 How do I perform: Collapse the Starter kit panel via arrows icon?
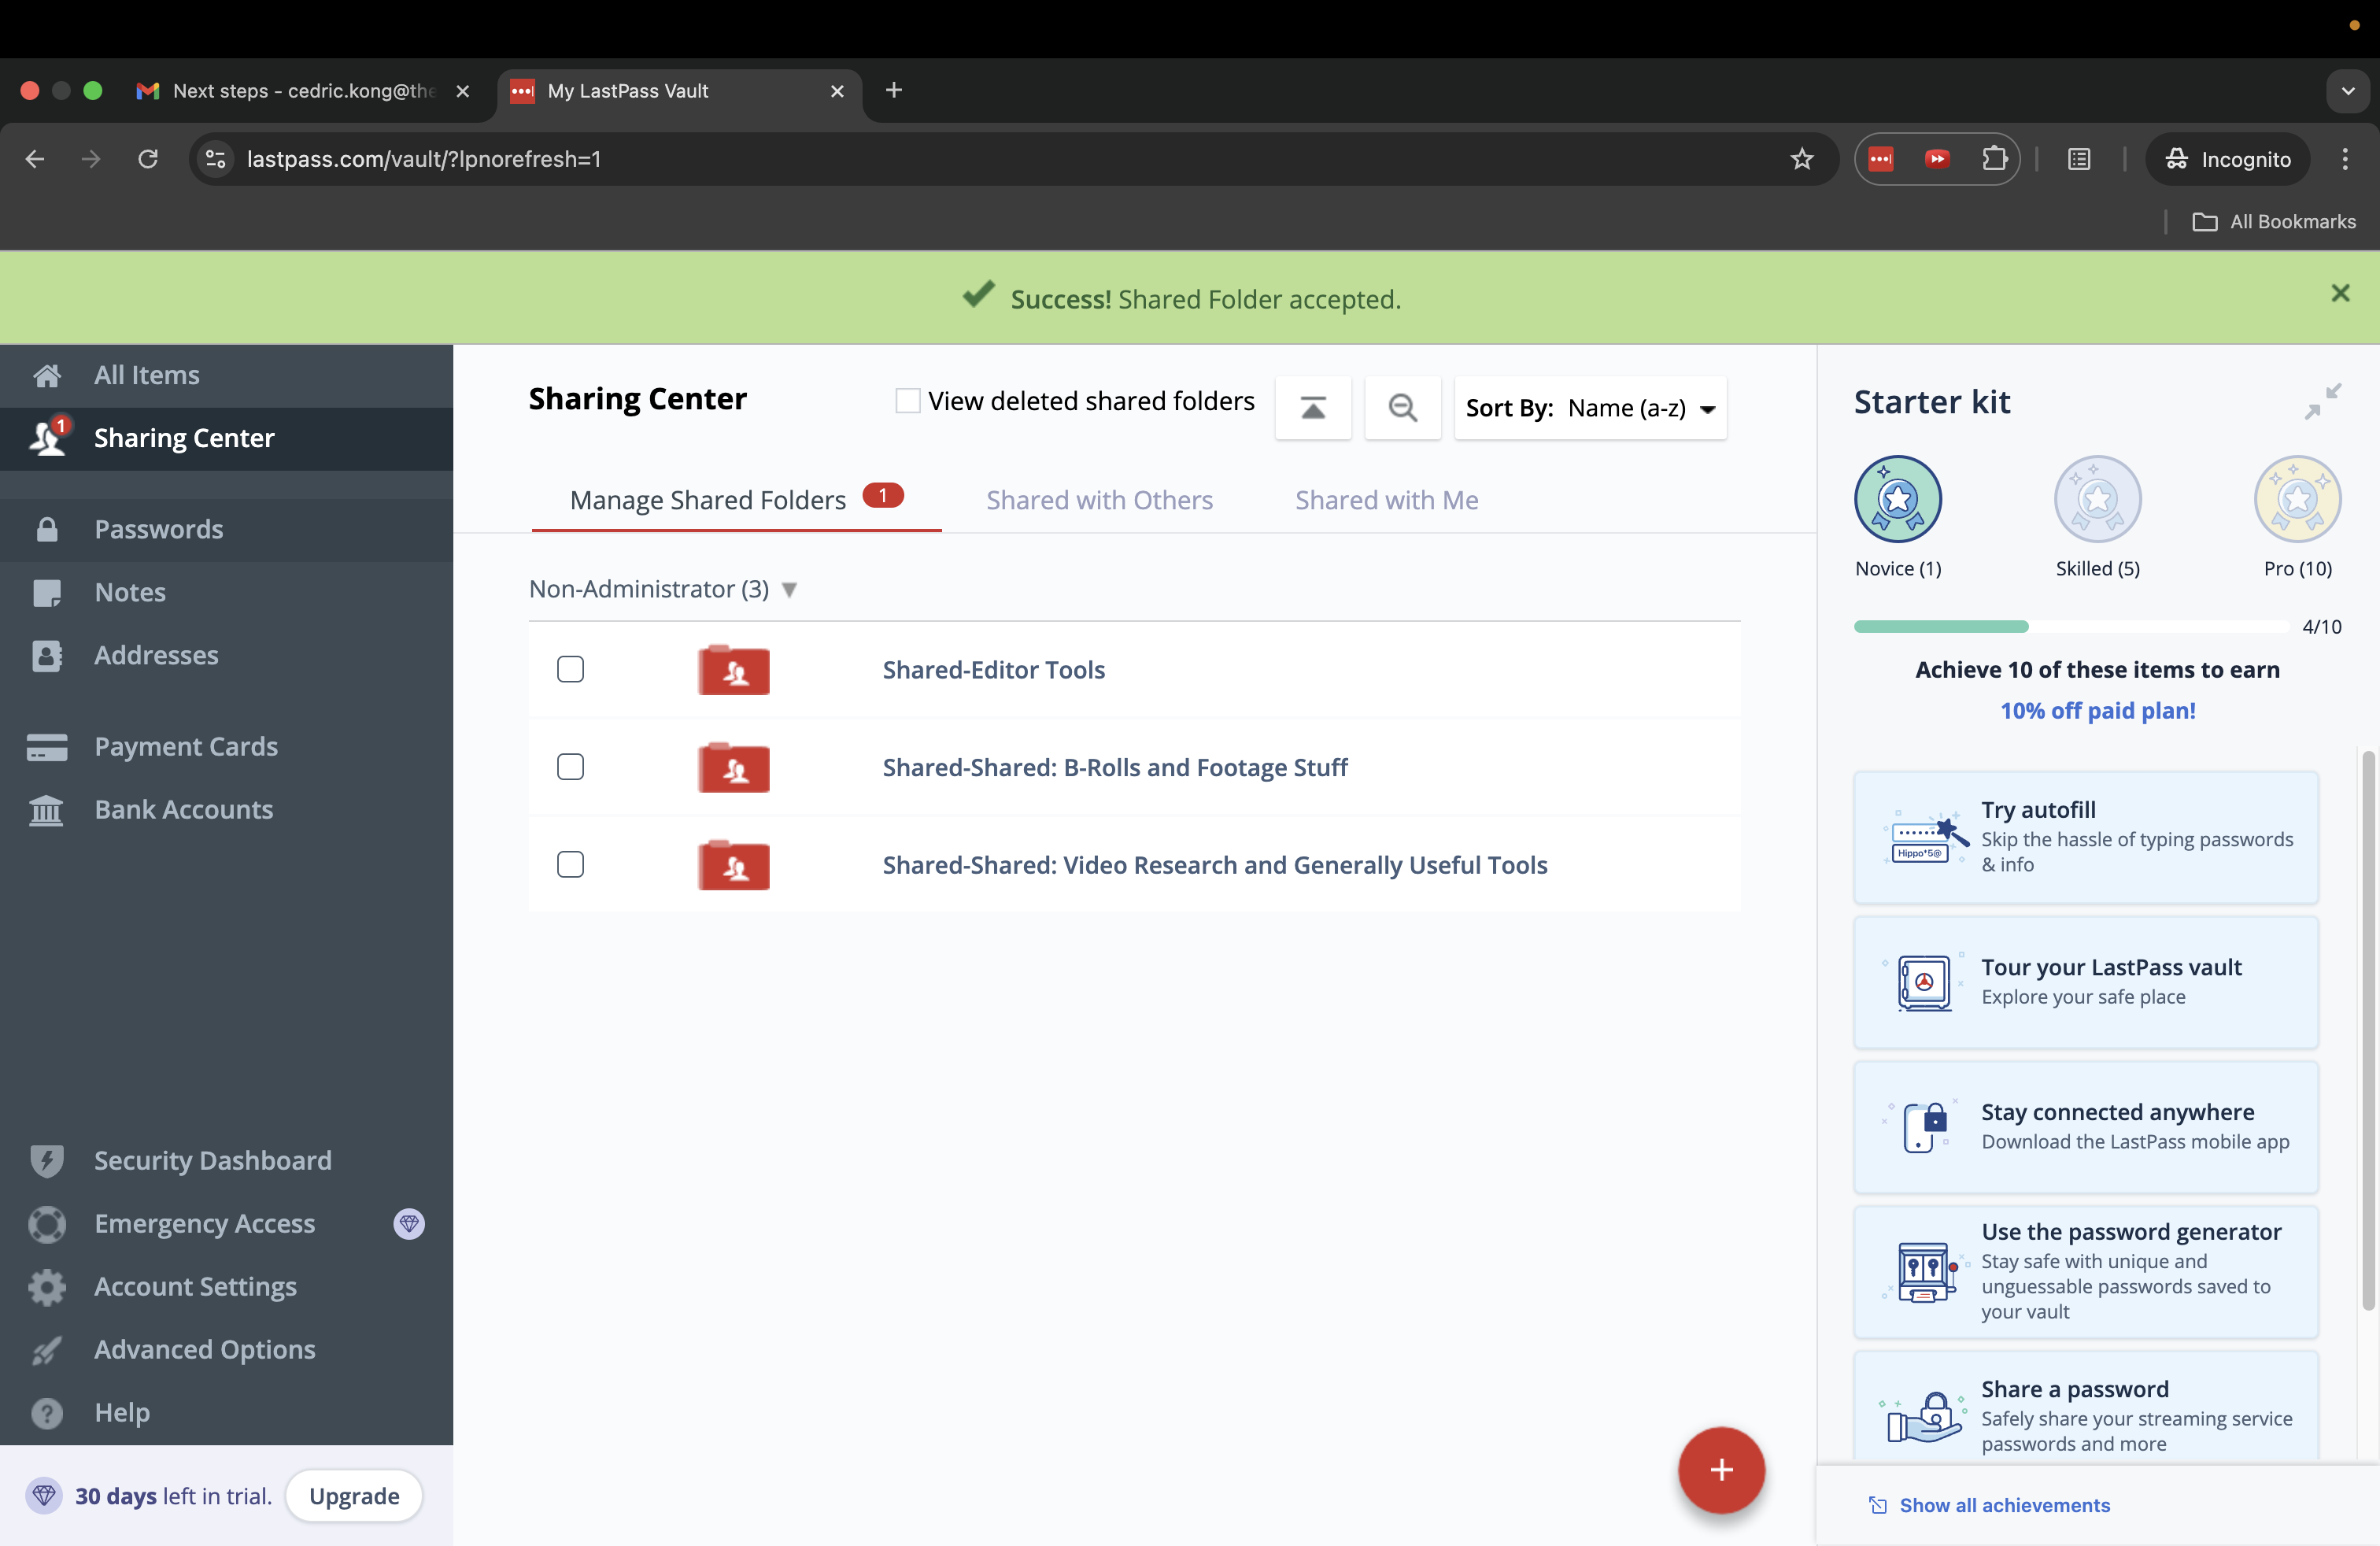(x=2322, y=401)
